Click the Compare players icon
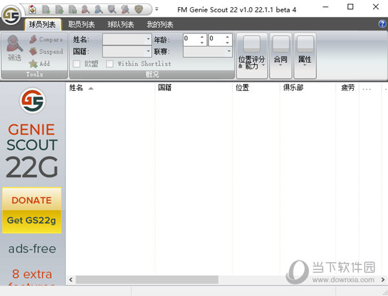This screenshot has height=296, width=388. click(33, 39)
